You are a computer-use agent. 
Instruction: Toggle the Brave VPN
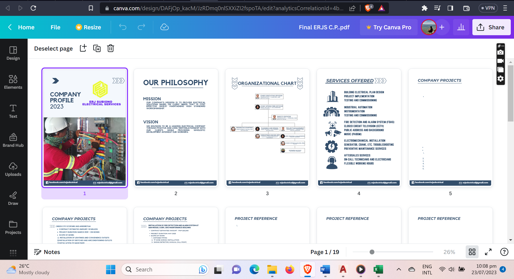pyautogui.click(x=488, y=8)
